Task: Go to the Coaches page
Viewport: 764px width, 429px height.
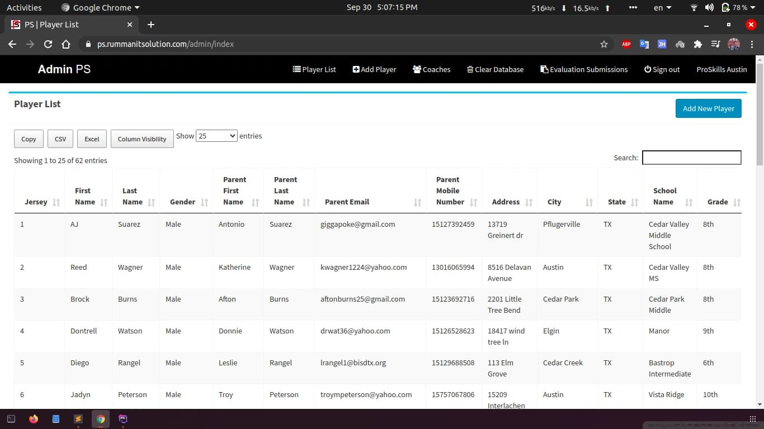Action: 431,69
